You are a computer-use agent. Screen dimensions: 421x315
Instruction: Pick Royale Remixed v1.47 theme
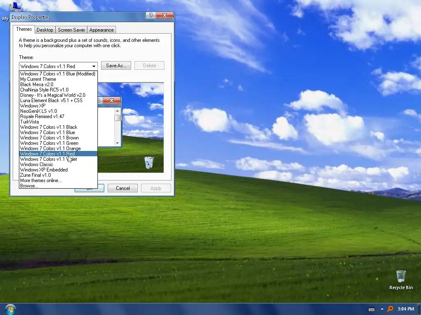coord(58,116)
